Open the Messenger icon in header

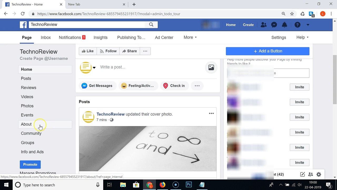274,25
